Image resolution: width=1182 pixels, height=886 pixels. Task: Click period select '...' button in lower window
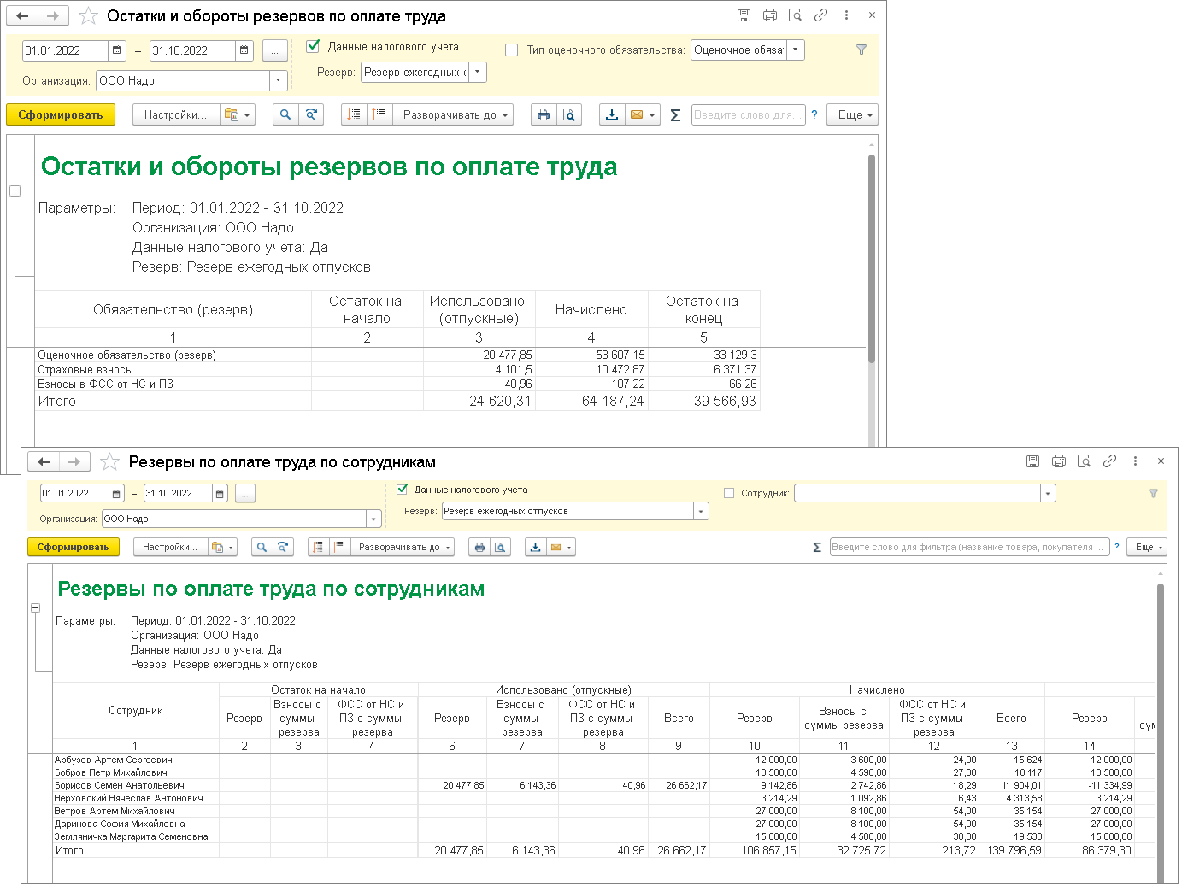pos(244,493)
